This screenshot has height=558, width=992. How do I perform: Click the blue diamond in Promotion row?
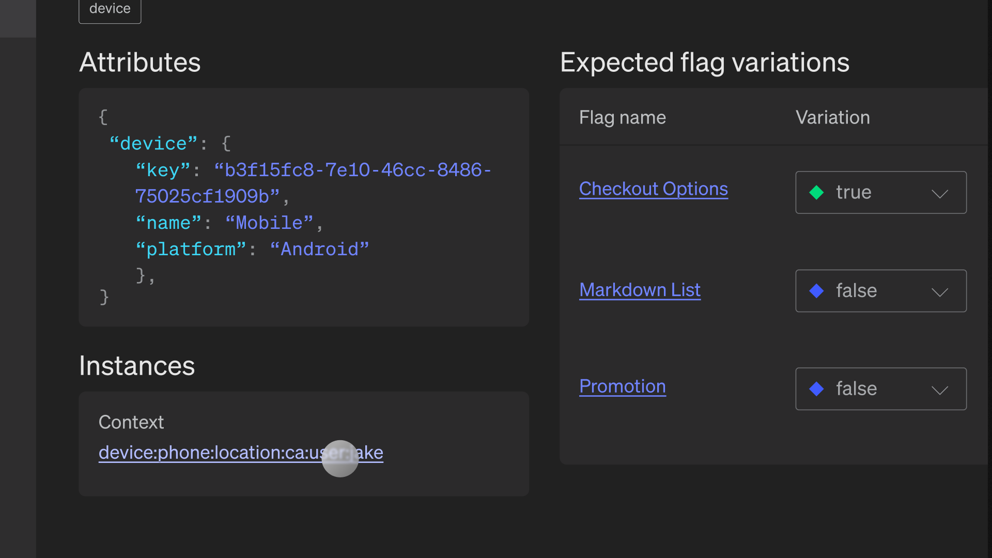[x=816, y=389]
